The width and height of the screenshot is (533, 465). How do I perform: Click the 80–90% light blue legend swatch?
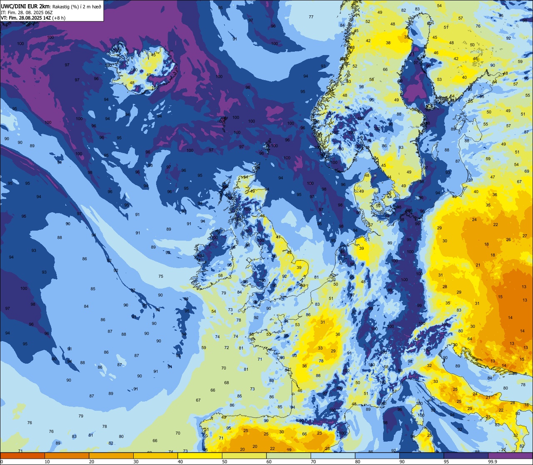[377, 455]
